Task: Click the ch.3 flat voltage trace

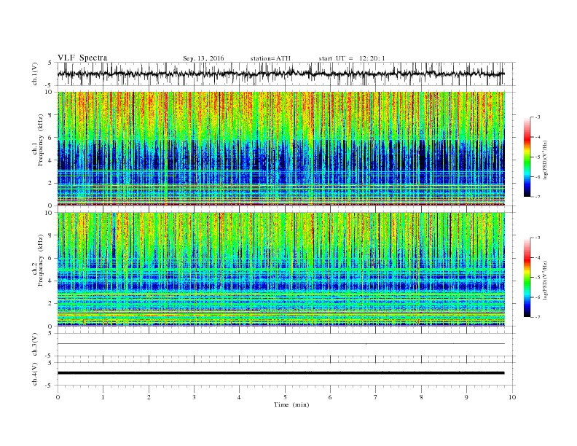Action: [x=280, y=344]
